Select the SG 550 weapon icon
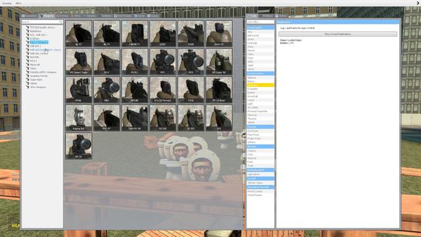This screenshot has width=421, height=237. (163, 118)
